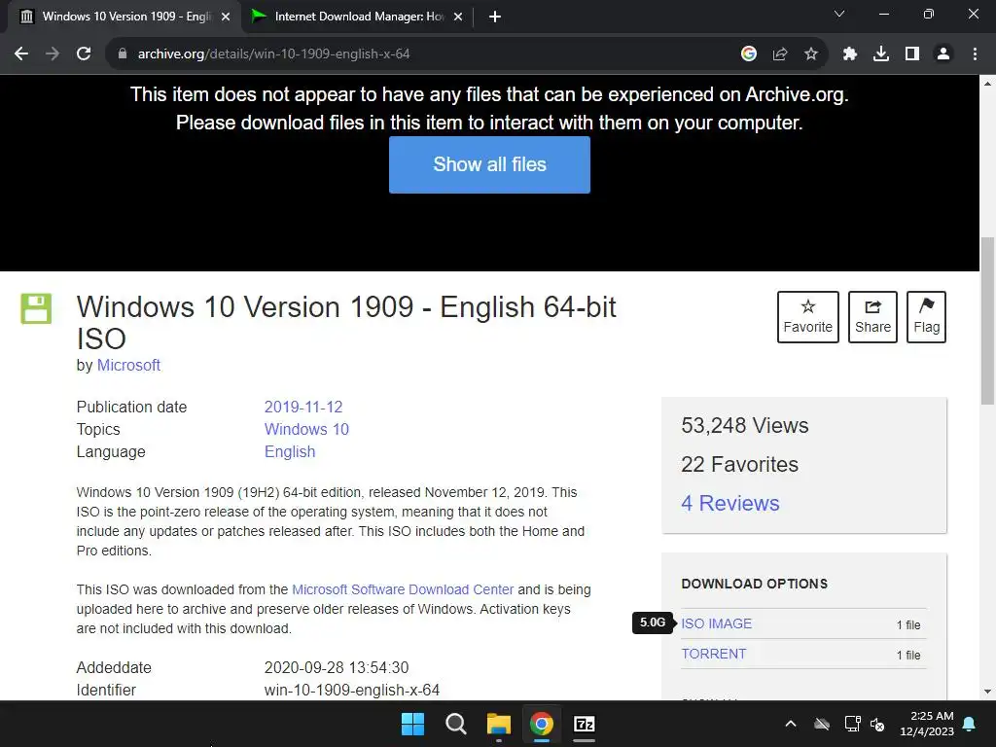Open the Windows Start menu
Viewport: 996px width, 747px height.
(412, 724)
